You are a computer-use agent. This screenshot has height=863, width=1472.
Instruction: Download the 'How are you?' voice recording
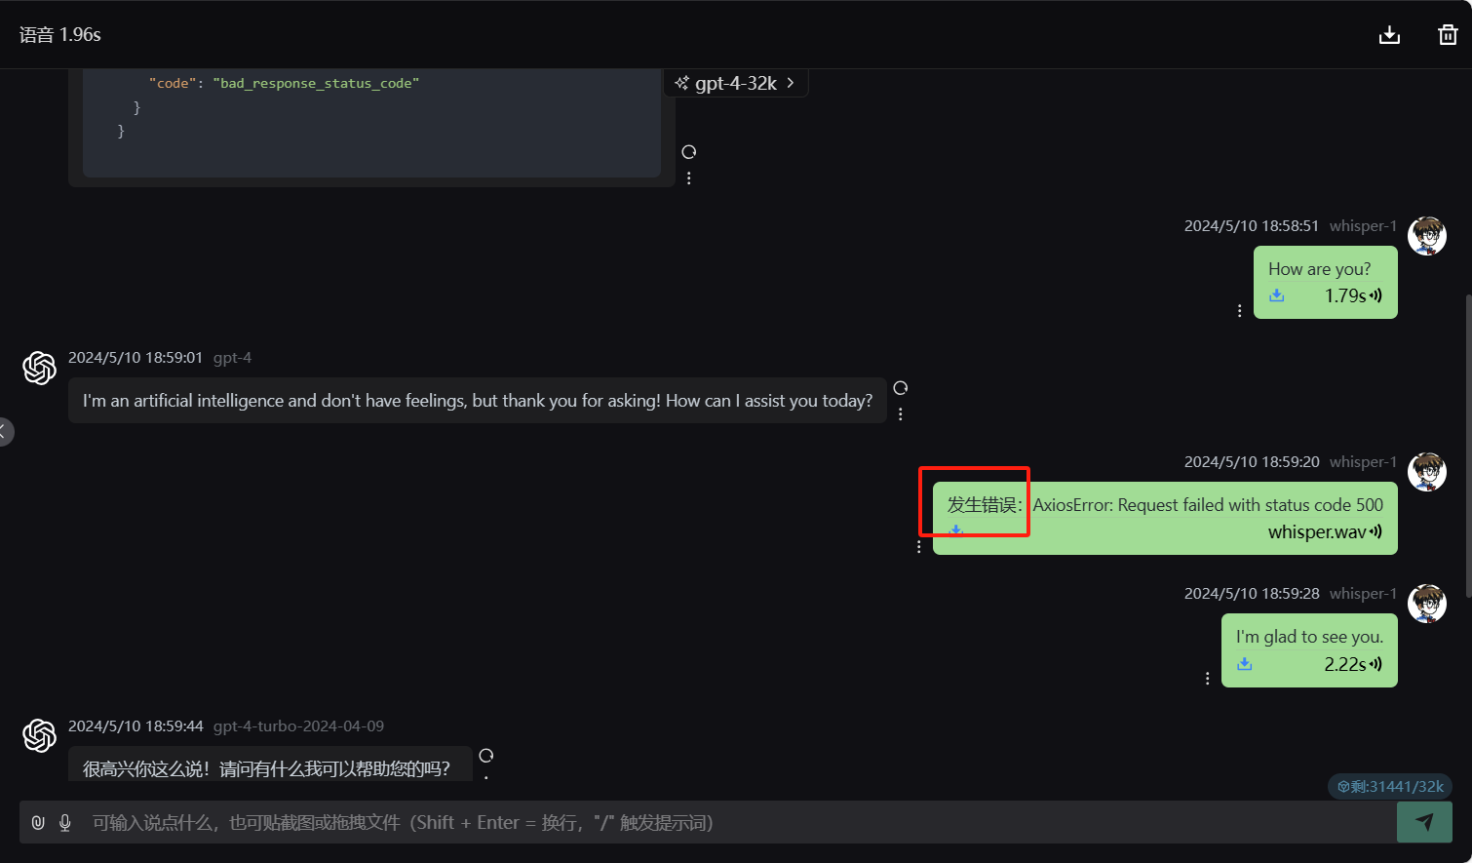pos(1277,295)
